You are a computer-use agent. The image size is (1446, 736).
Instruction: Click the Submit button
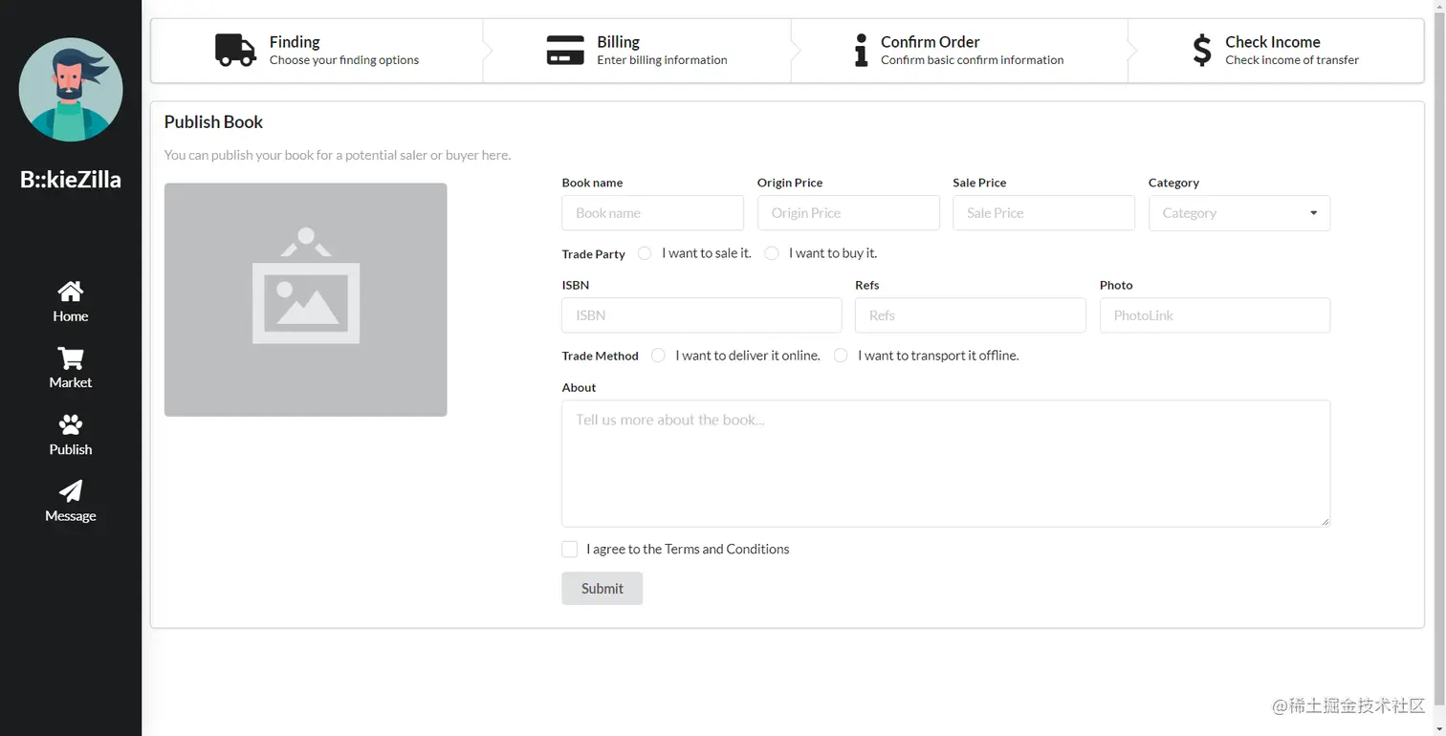[602, 589]
